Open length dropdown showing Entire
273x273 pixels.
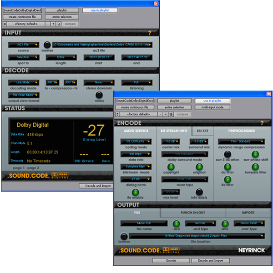[x=61, y=57]
